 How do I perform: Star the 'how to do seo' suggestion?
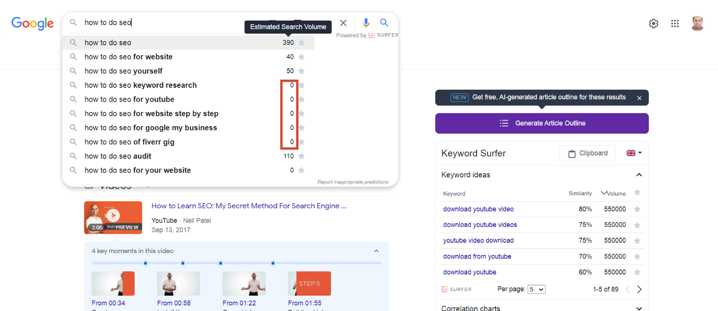click(302, 42)
